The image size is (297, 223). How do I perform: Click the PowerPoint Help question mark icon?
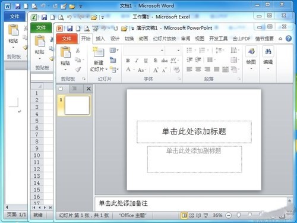pyautogui.click(x=289, y=39)
